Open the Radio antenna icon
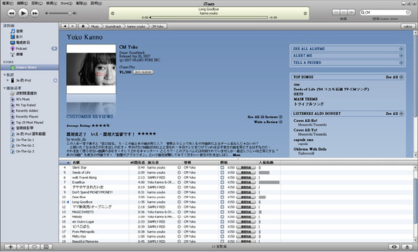The height and width of the screenshot is (252, 418). point(13,54)
